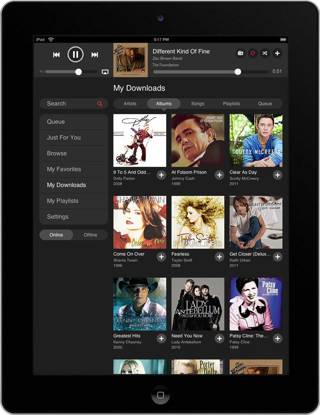
Task: Add Get Closer Deluxe album
Action: [x=278, y=257]
